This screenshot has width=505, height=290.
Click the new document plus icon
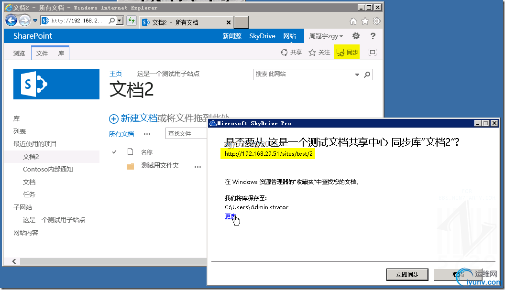tap(114, 119)
